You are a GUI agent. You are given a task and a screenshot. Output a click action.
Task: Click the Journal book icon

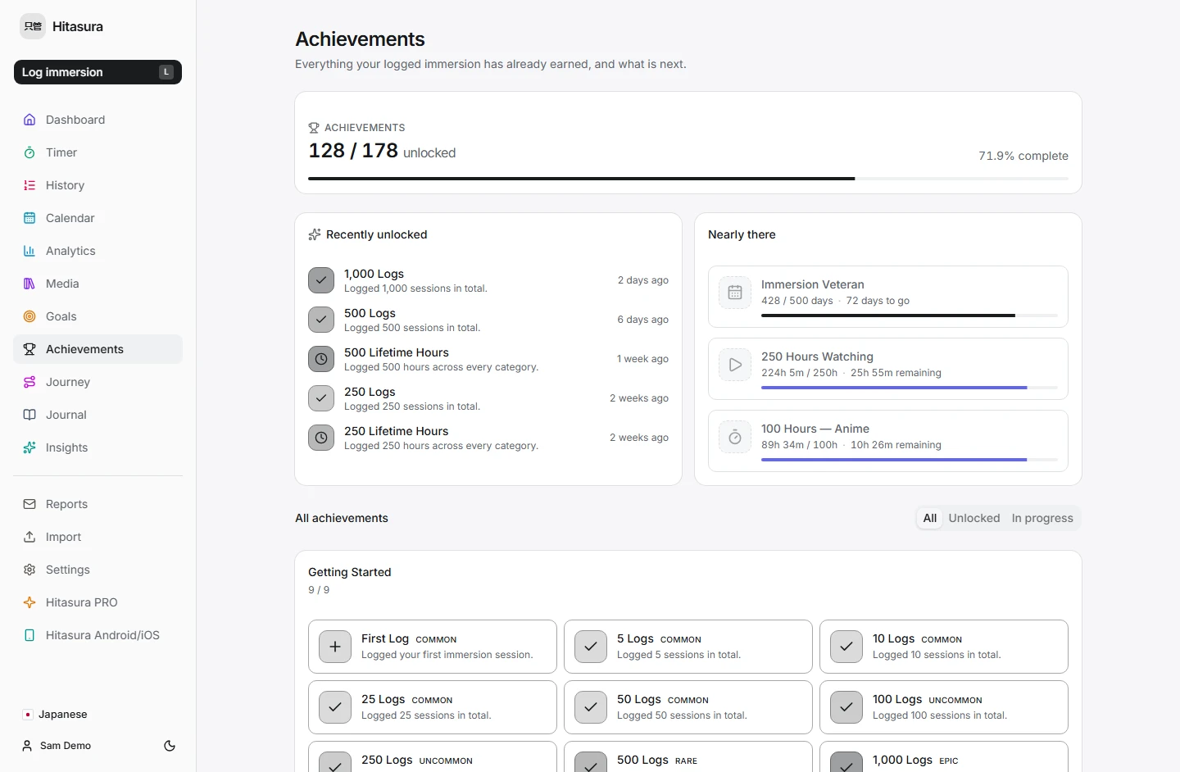(29, 415)
